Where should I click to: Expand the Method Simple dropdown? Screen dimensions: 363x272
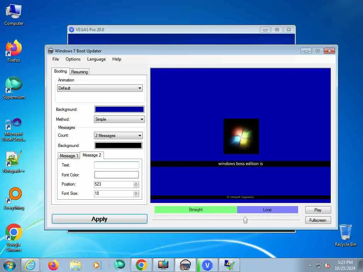(119, 119)
